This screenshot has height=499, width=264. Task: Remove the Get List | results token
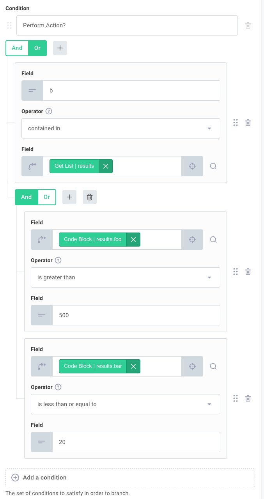coord(105,166)
